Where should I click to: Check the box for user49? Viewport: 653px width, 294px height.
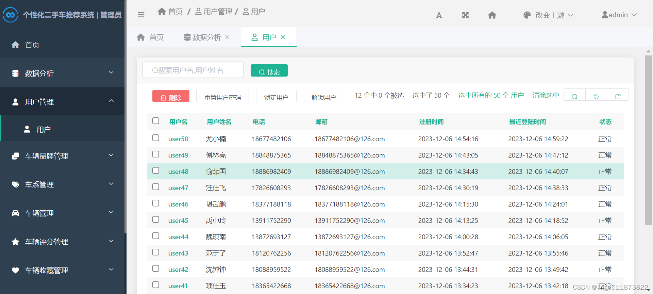coord(156,154)
